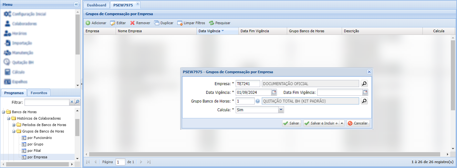457x168 pixels.
Task: Collapse the Menu side panel
Action: 76,4
